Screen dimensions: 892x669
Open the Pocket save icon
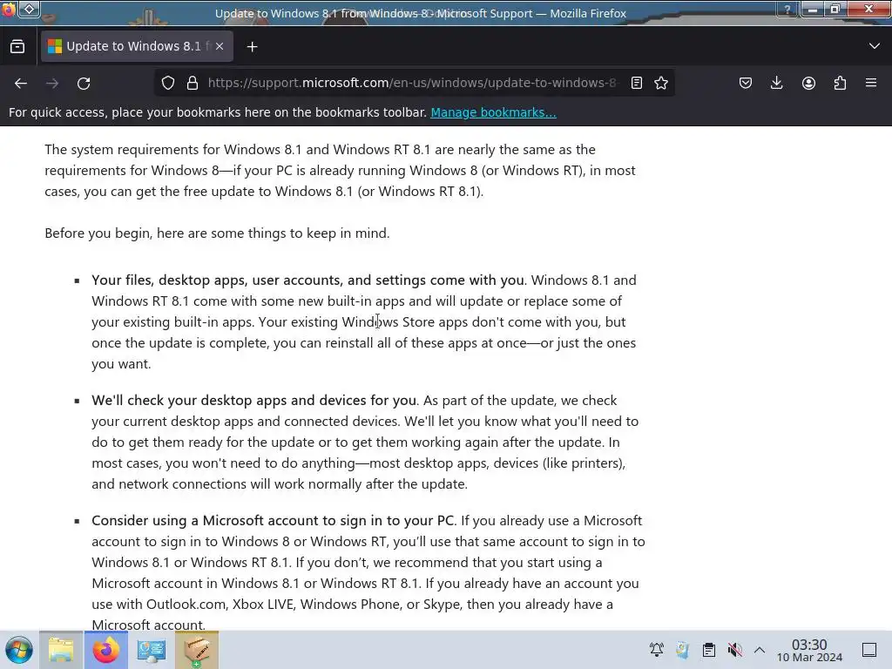pos(746,83)
